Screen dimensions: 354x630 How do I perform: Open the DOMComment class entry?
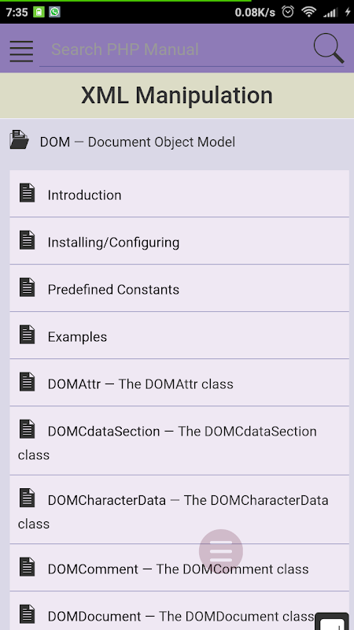(x=179, y=568)
